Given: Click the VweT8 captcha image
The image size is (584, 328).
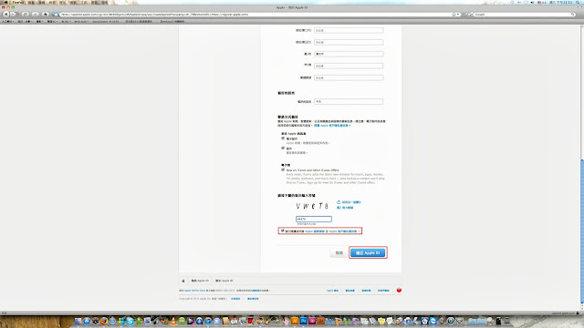Looking at the screenshot, I should [x=312, y=206].
